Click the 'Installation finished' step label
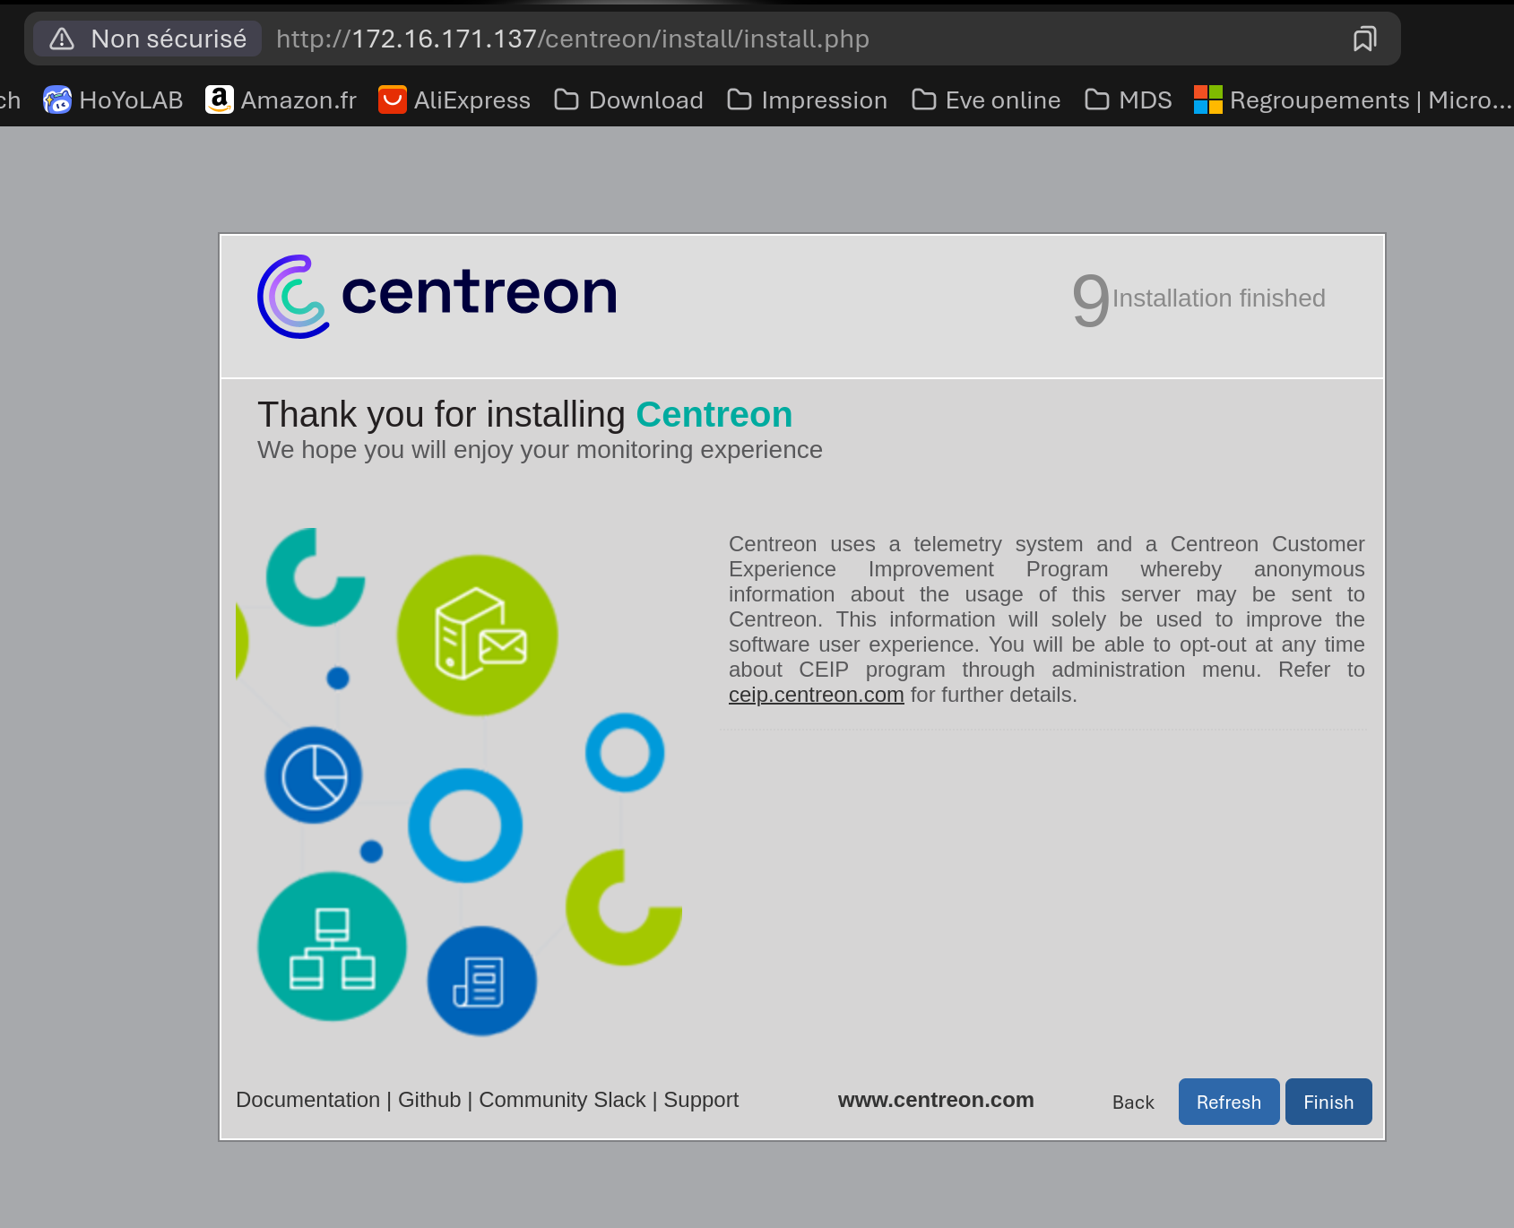This screenshot has width=1514, height=1228. [x=1219, y=298]
